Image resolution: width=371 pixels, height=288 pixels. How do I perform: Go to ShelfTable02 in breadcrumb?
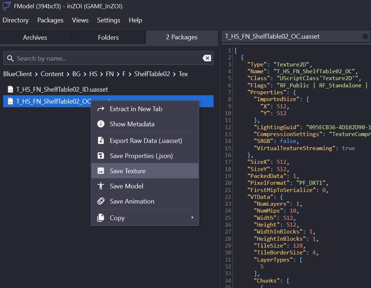click(x=152, y=74)
